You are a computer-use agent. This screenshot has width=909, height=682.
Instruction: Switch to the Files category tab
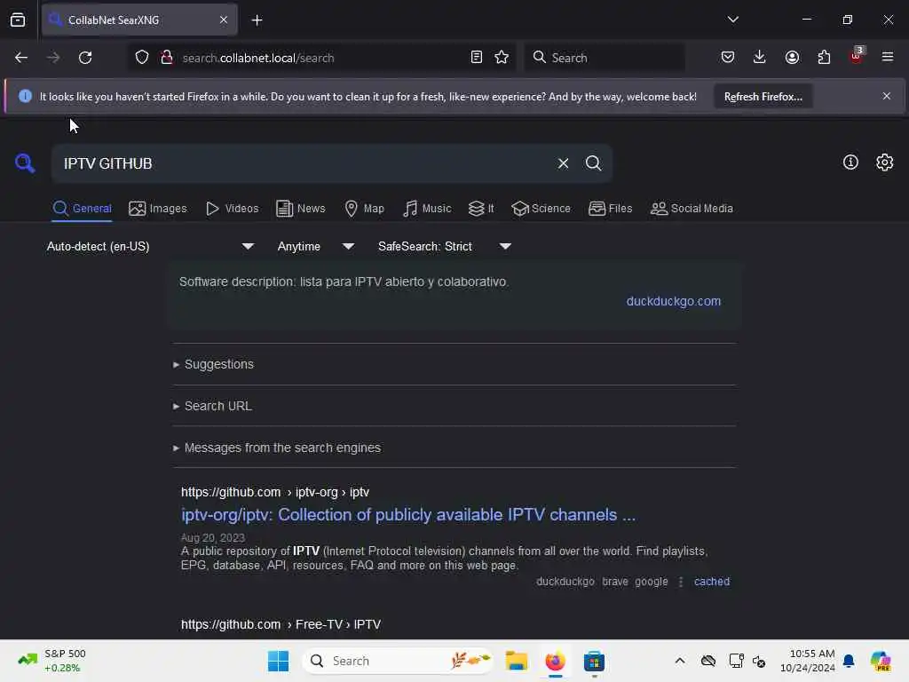(x=610, y=209)
